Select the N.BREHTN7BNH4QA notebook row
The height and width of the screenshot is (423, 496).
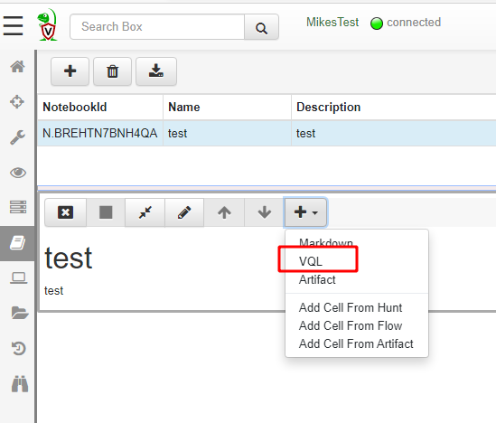pos(267,133)
